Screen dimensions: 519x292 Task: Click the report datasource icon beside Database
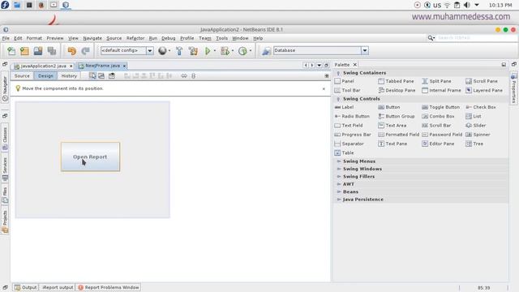(x=267, y=51)
